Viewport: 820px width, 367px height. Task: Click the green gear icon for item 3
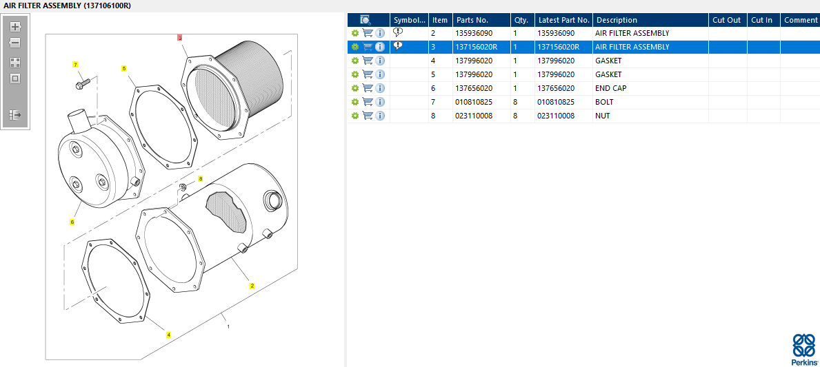(355, 47)
